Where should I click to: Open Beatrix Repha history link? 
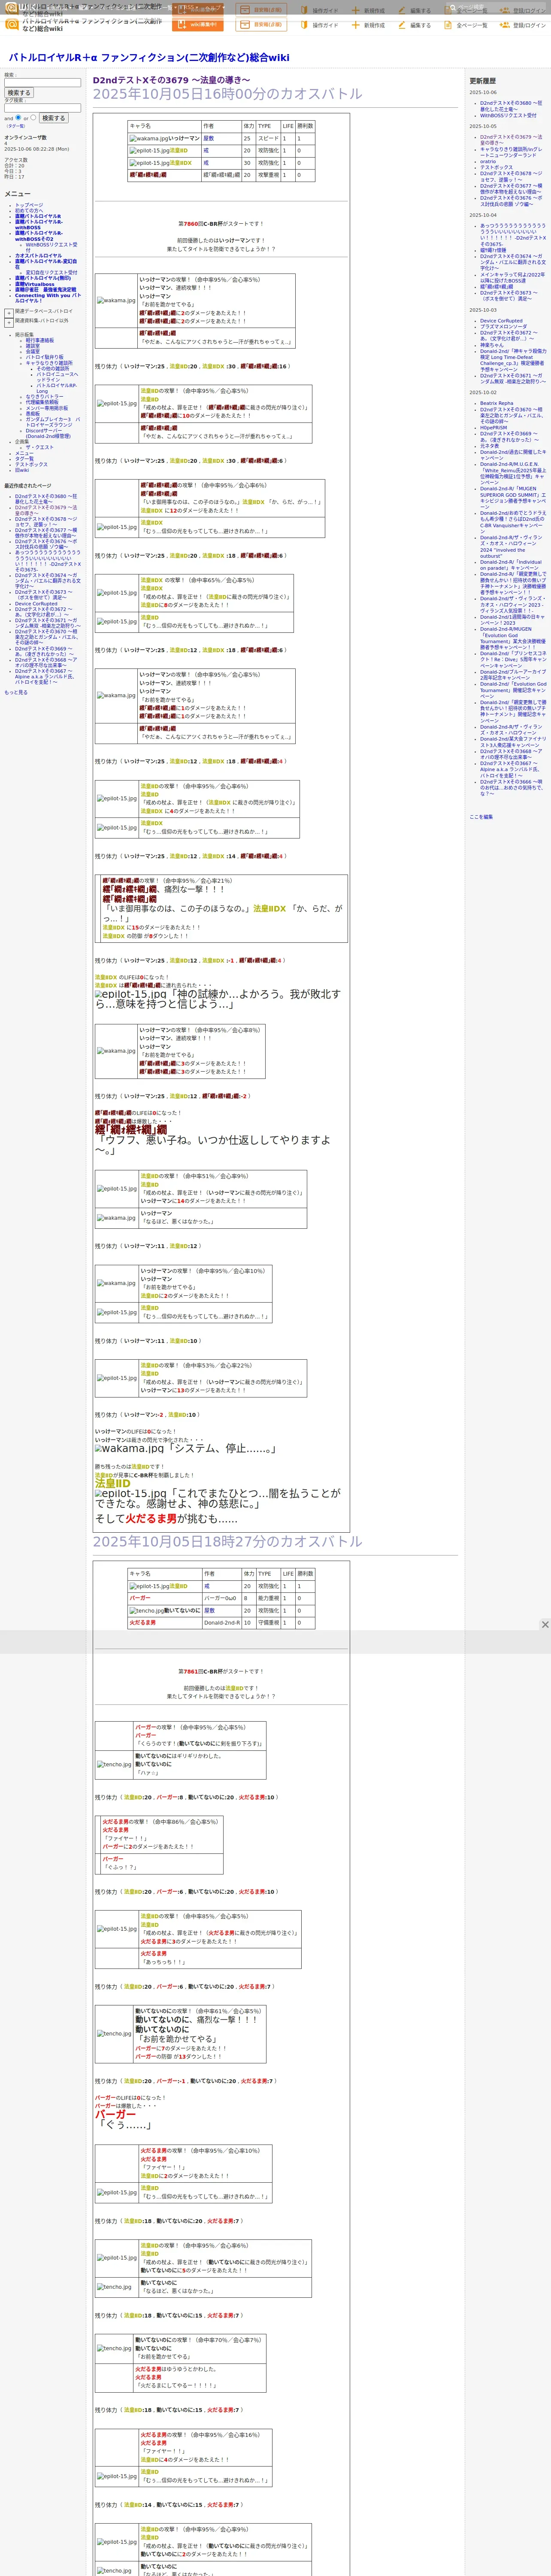coord(496,404)
